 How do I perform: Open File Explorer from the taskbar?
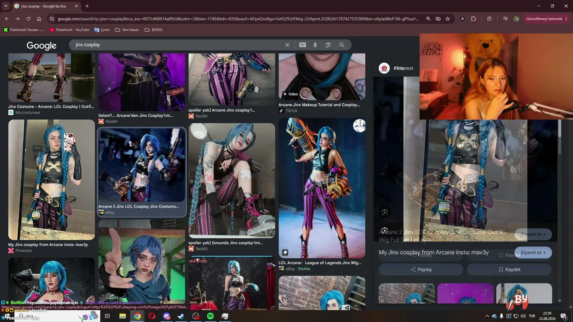pos(122,316)
